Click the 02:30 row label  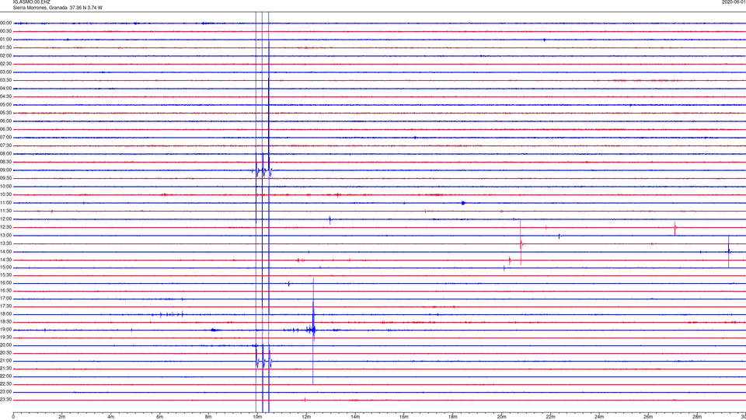click(5, 64)
